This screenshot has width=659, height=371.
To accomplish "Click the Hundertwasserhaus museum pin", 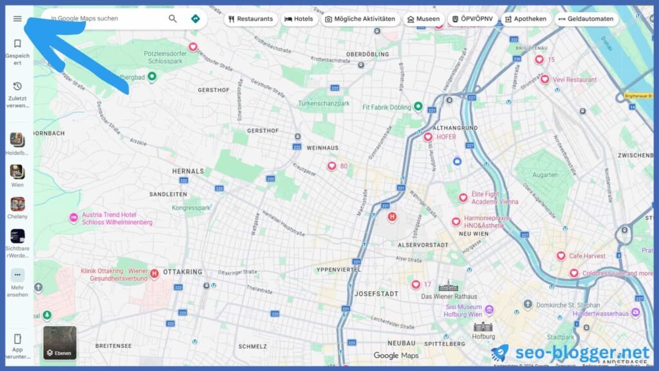I will 635,312.
